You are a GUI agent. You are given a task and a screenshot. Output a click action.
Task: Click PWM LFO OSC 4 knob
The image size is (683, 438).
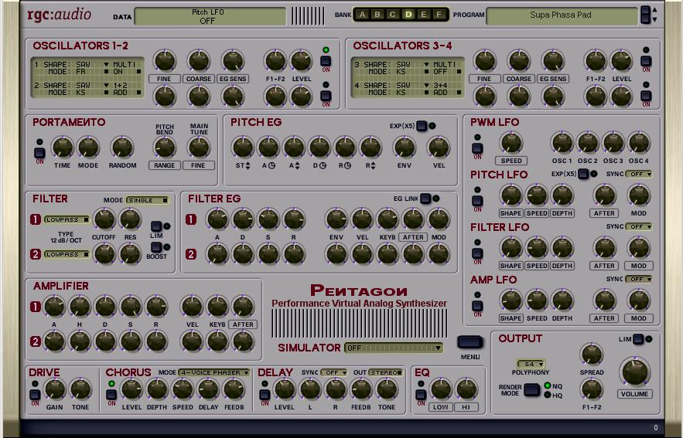(x=639, y=143)
